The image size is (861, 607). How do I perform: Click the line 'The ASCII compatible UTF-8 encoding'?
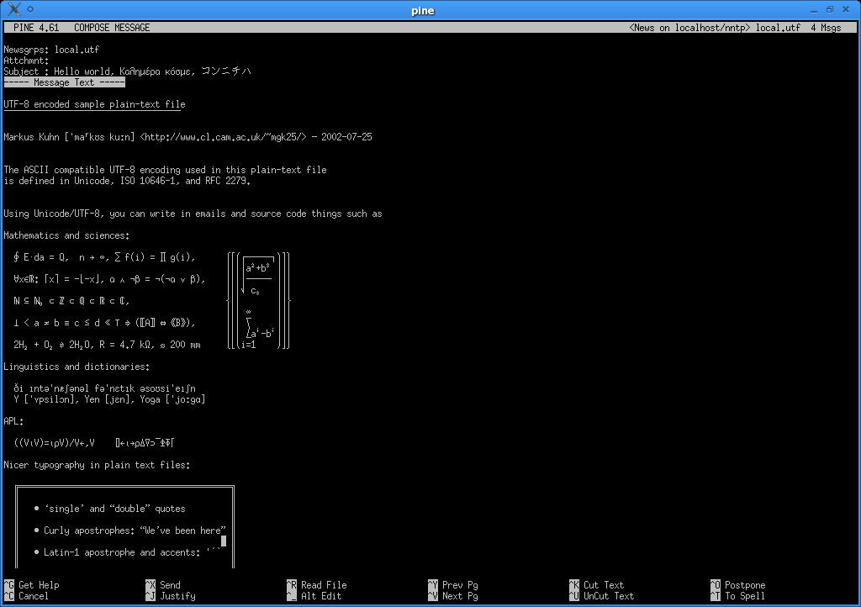pos(166,170)
